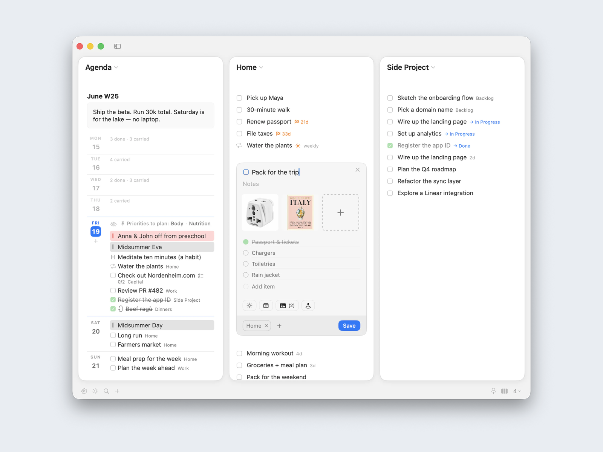The width and height of the screenshot is (603, 452).
Task: Click the search magnifier icon
Action: (106, 391)
